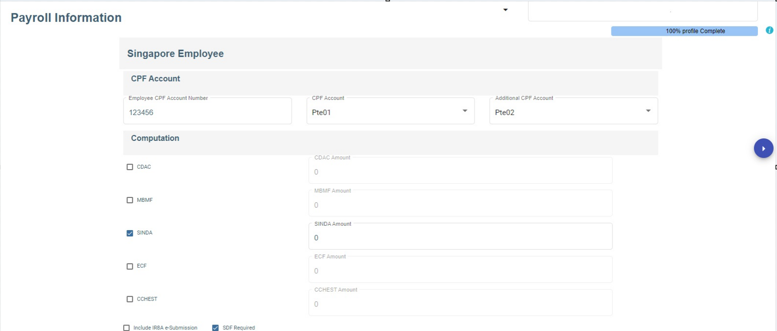Viewport: 777px width, 331px height.
Task: Enable Include IR8A e-Submission checkbox
Action: pos(127,328)
